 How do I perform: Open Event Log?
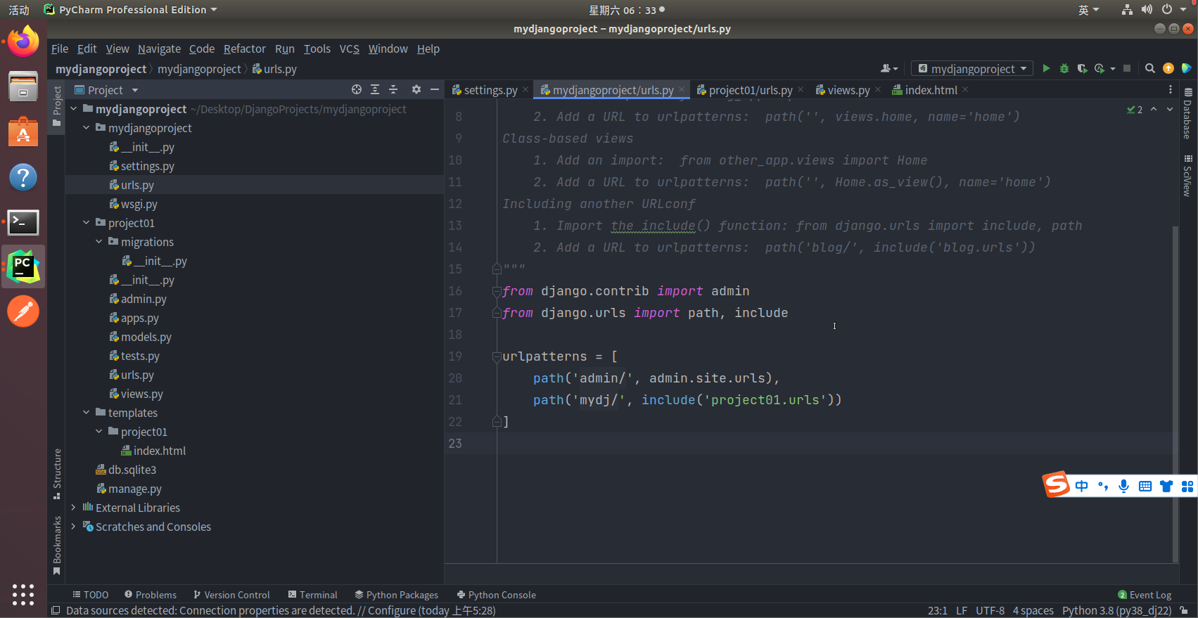[1145, 595]
